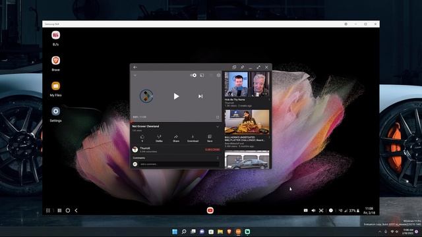Screen dimensions: 422x237
Task: Enter fullscreen in the video player
Action: 218,117
